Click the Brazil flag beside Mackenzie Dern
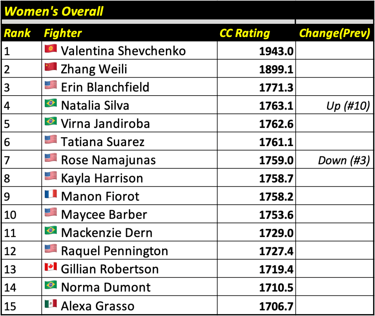375x316 pixels. [51, 231]
